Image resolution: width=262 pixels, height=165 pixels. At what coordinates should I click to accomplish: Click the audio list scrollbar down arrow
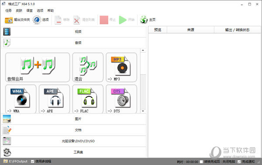(143, 111)
